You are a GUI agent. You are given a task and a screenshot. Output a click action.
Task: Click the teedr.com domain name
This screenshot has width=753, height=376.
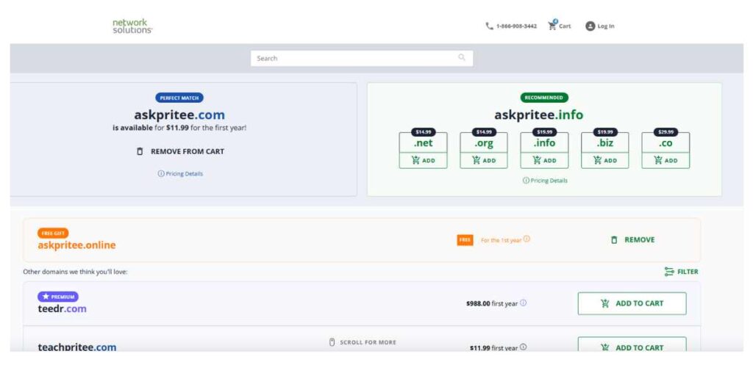click(x=62, y=308)
